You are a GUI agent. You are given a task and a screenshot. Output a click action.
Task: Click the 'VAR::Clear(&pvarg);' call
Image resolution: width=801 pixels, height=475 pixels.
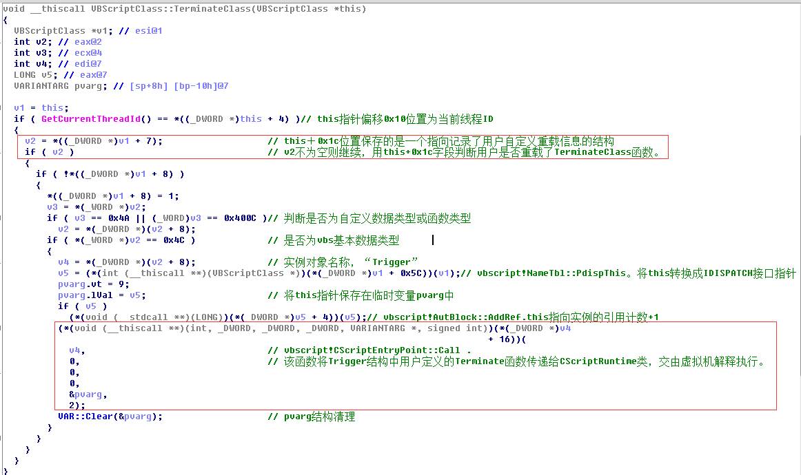coord(110,416)
